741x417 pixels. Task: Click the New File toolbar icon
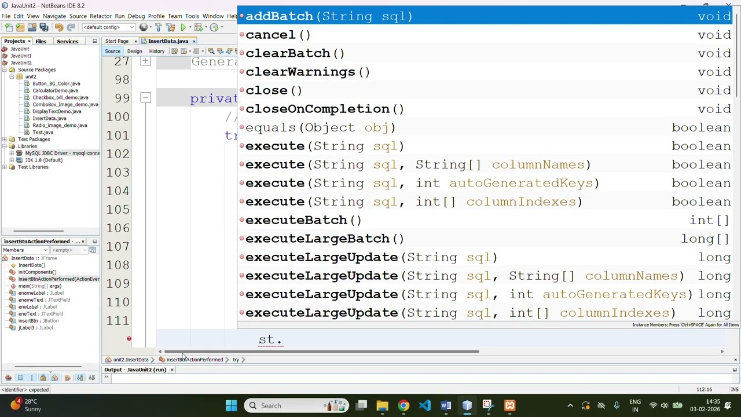[9, 27]
